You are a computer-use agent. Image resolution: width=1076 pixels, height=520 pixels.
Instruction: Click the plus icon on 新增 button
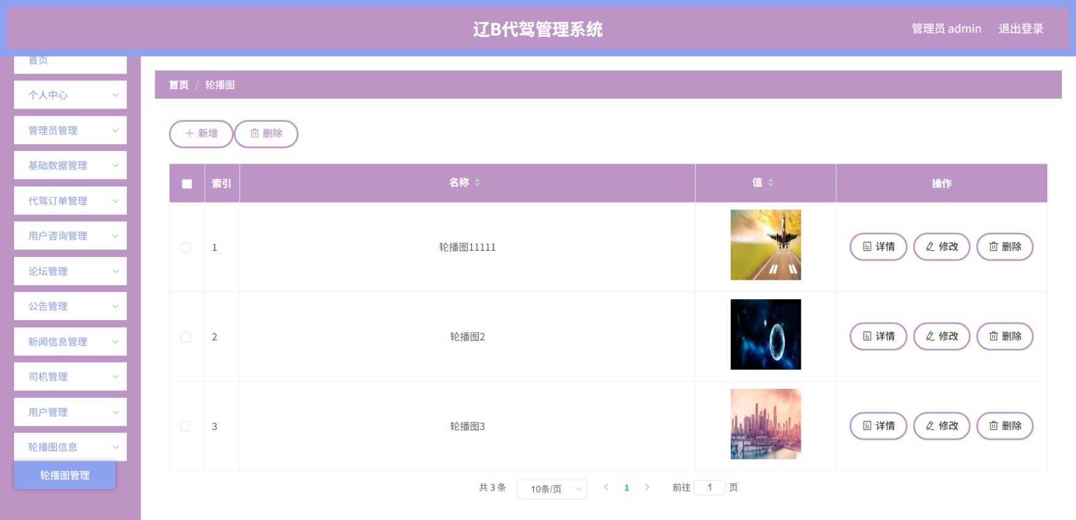(189, 134)
